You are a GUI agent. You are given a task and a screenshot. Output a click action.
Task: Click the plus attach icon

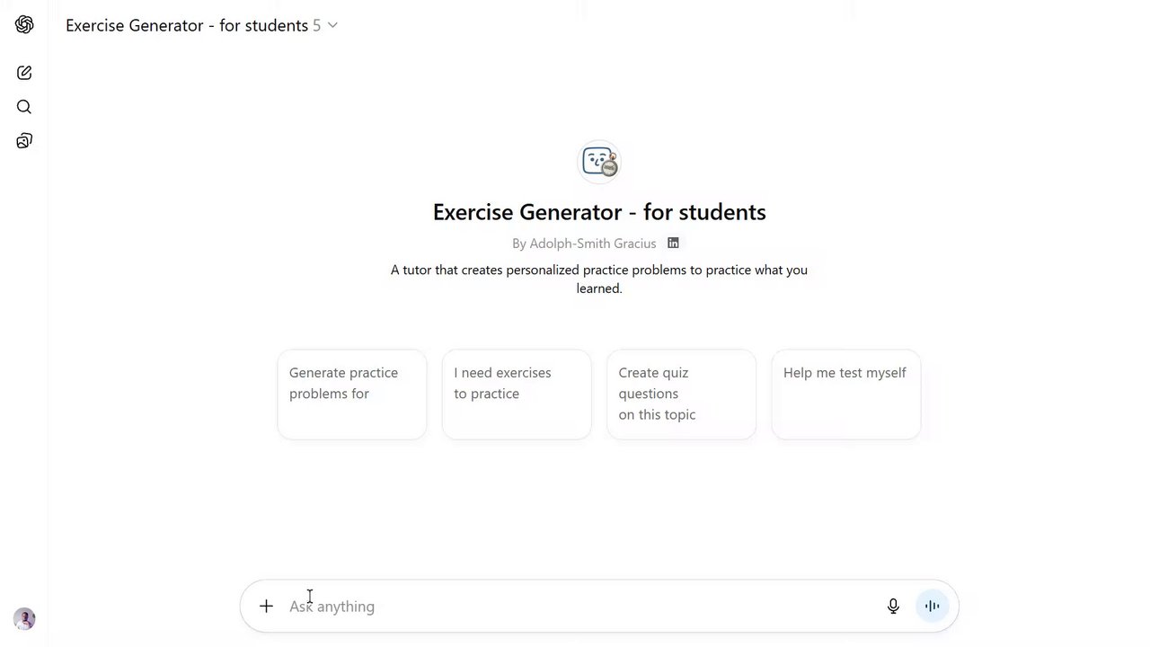[266, 606]
